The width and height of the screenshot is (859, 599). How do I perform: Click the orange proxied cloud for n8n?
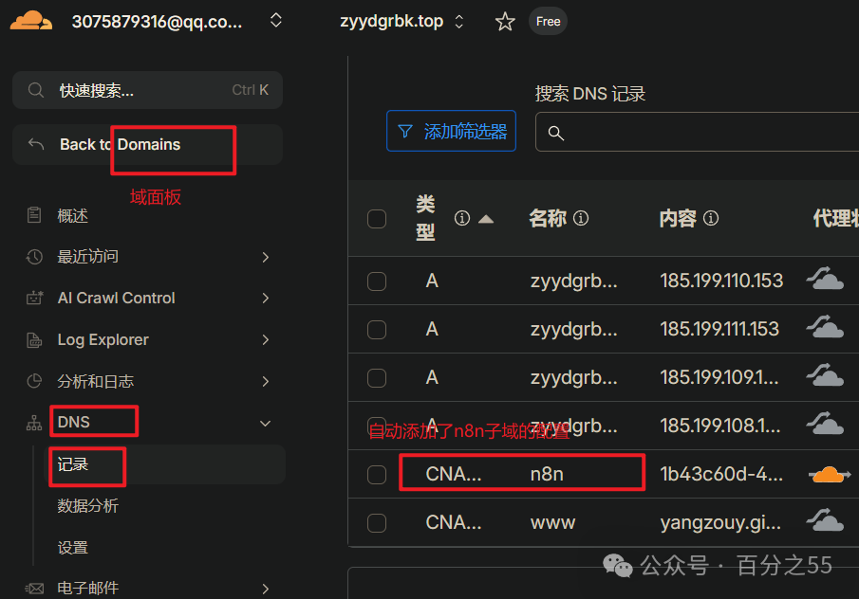[x=829, y=474]
